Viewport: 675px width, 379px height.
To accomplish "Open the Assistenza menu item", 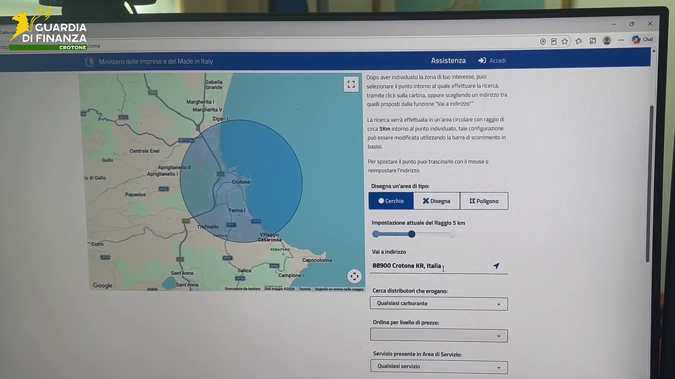I will (448, 61).
